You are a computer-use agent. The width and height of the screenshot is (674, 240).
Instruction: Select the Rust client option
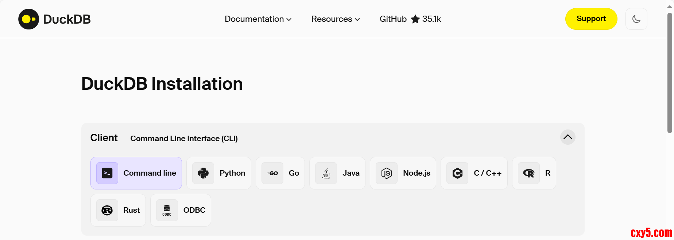click(x=131, y=210)
